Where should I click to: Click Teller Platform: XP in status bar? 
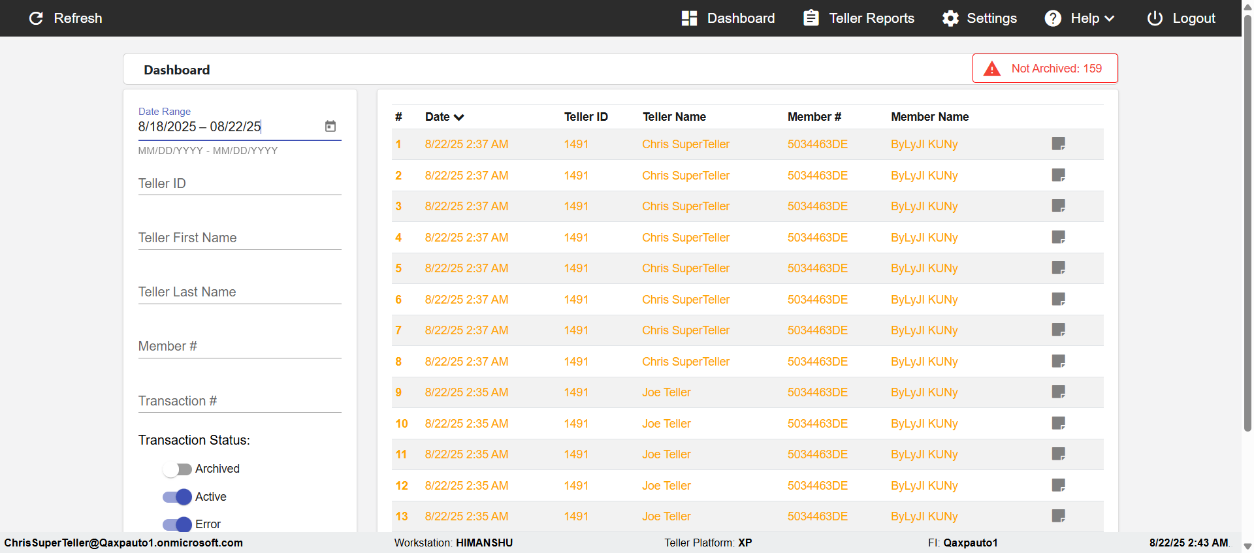pyautogui.click(x=708, y=543)
